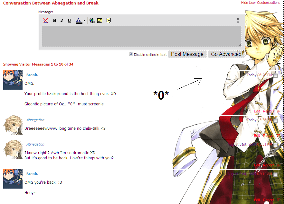The image size is (284, 204).
Task: Click Break.'s avatar on the first message
Action: 13,80
